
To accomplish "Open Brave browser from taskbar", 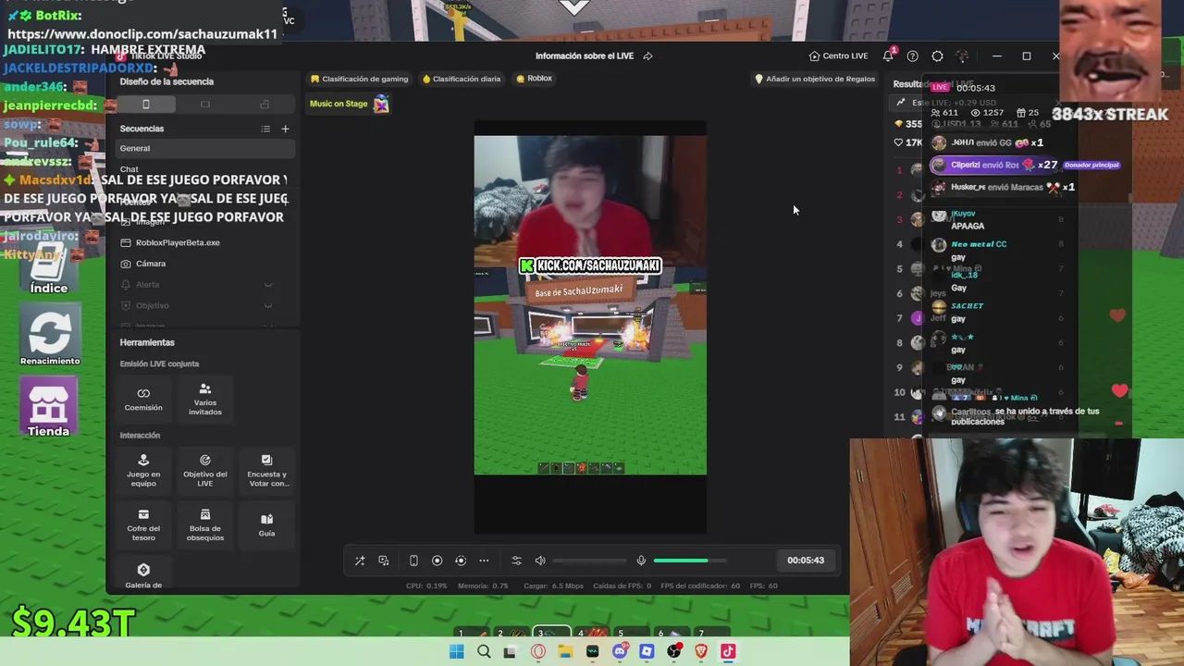I will click(x=701, y=652).
